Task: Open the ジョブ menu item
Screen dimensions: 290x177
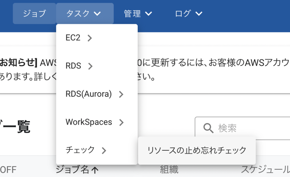Action: tap(34, 13)
